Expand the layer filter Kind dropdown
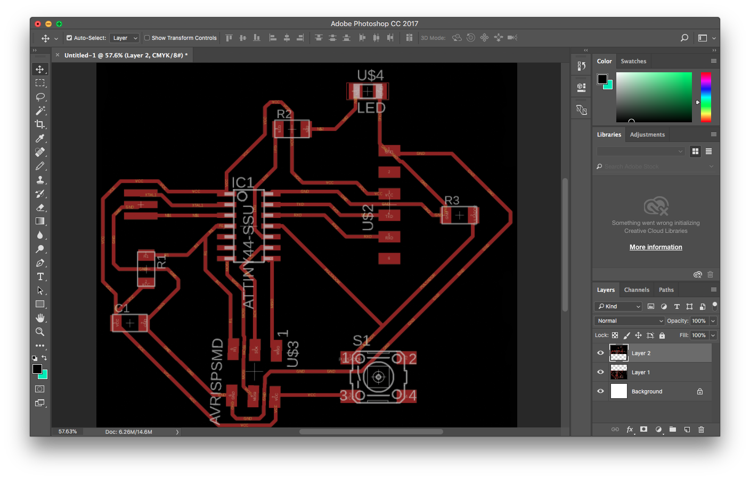750x479 pixels. pyautogui.click(x=618, y=306)
